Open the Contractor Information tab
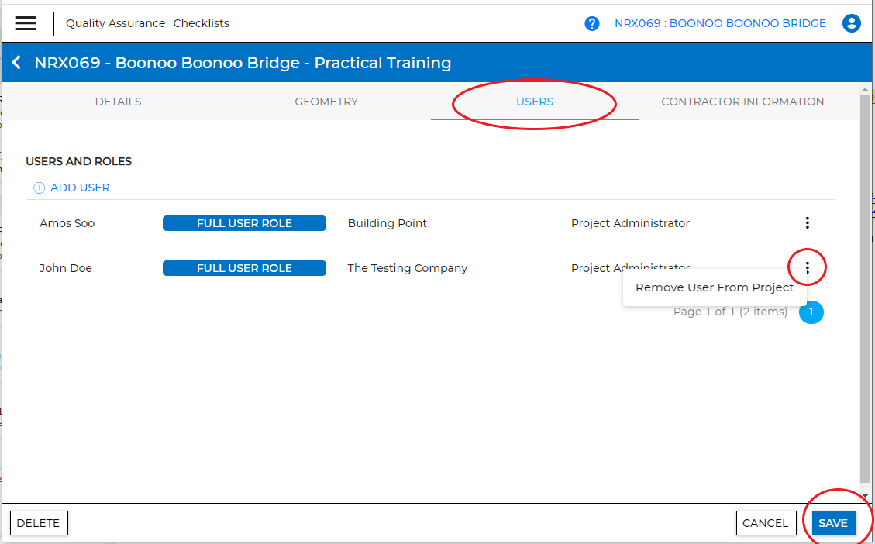This screenshot has height=544, width=875. click(742, 102)
